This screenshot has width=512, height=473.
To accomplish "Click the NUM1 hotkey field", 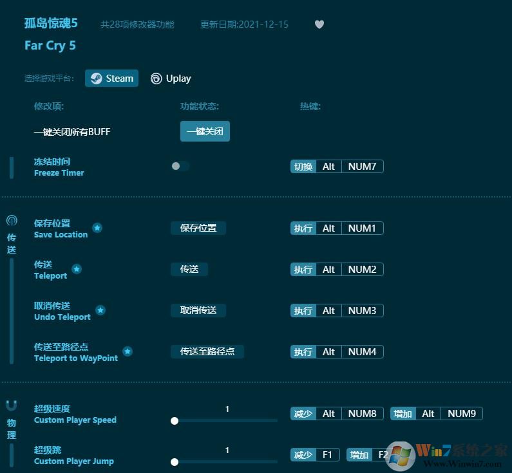I will 363,228.
